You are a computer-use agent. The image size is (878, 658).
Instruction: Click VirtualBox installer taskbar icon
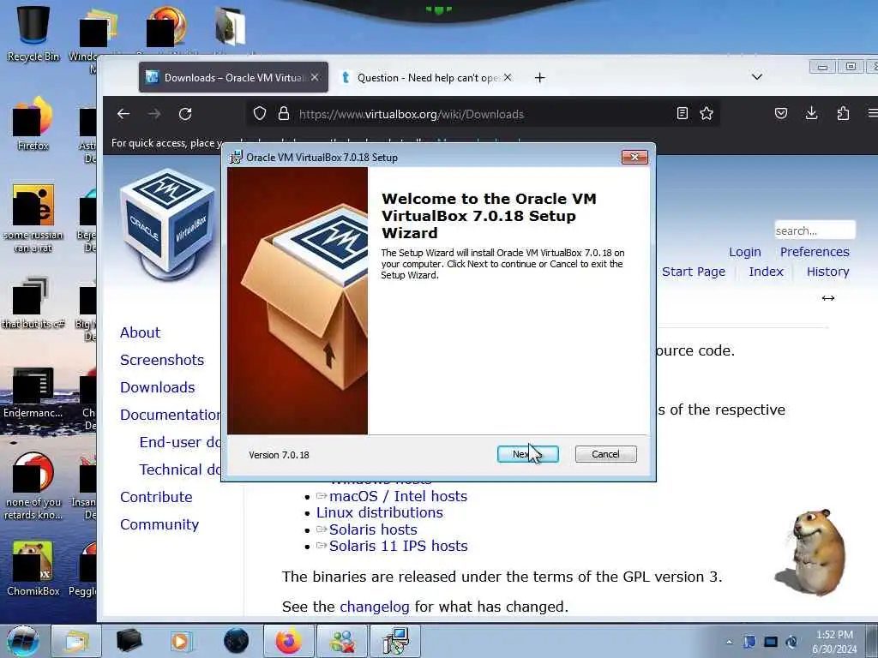396,641
